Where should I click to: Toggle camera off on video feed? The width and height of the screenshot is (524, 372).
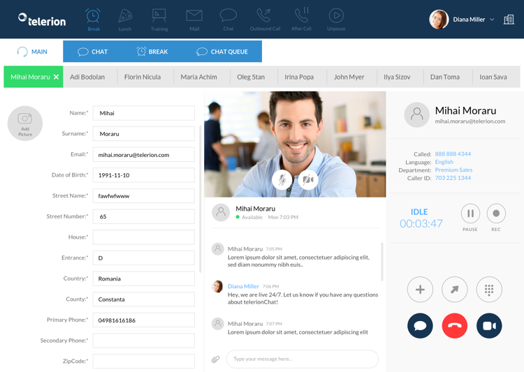308,179
